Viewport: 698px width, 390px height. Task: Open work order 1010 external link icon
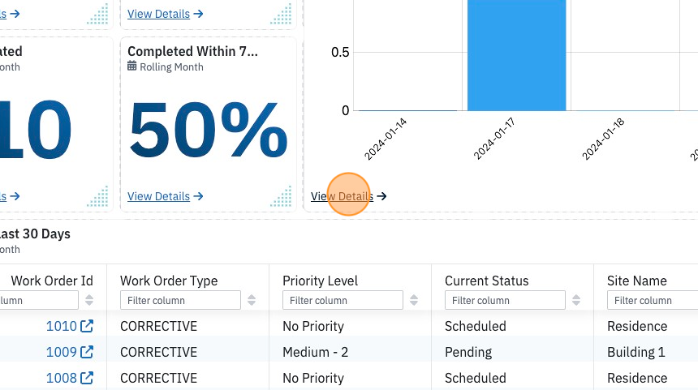point(87,326)
